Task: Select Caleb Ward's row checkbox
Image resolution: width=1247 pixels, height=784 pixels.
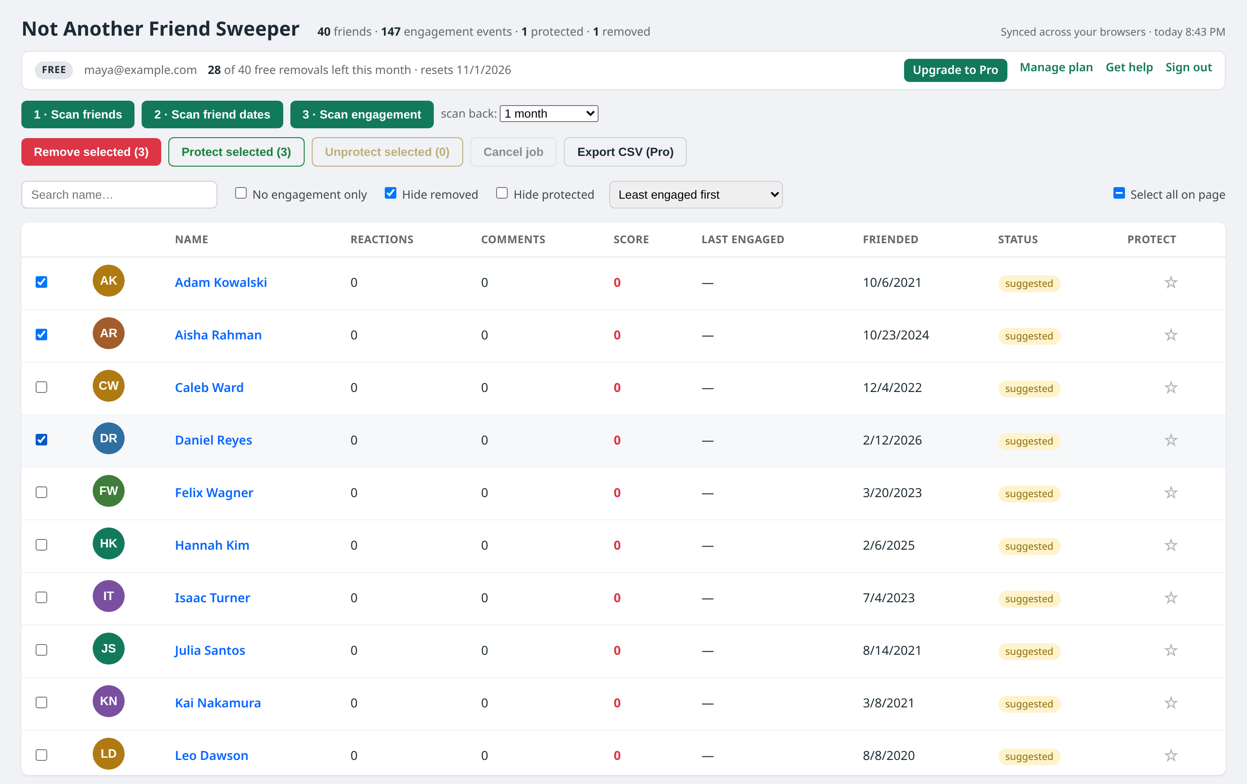Action: (41, 388)
